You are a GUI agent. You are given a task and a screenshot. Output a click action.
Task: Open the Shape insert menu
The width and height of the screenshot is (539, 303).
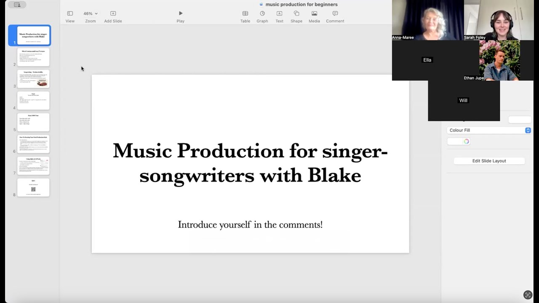[296, 13]
